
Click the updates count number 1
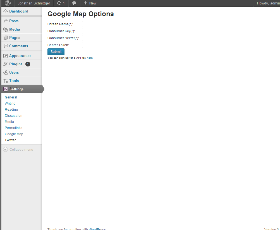pyautogui.click(x=64, y=3)
